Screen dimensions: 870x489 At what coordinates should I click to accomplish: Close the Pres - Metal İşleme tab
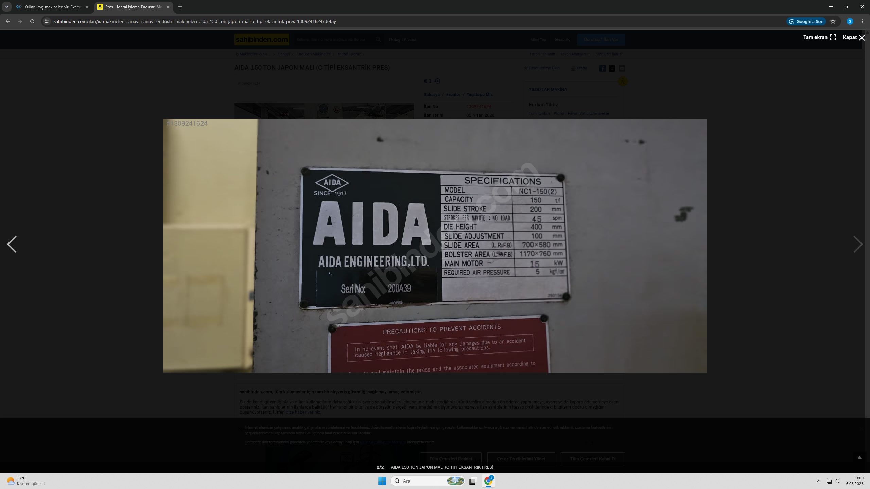[168, 7]
